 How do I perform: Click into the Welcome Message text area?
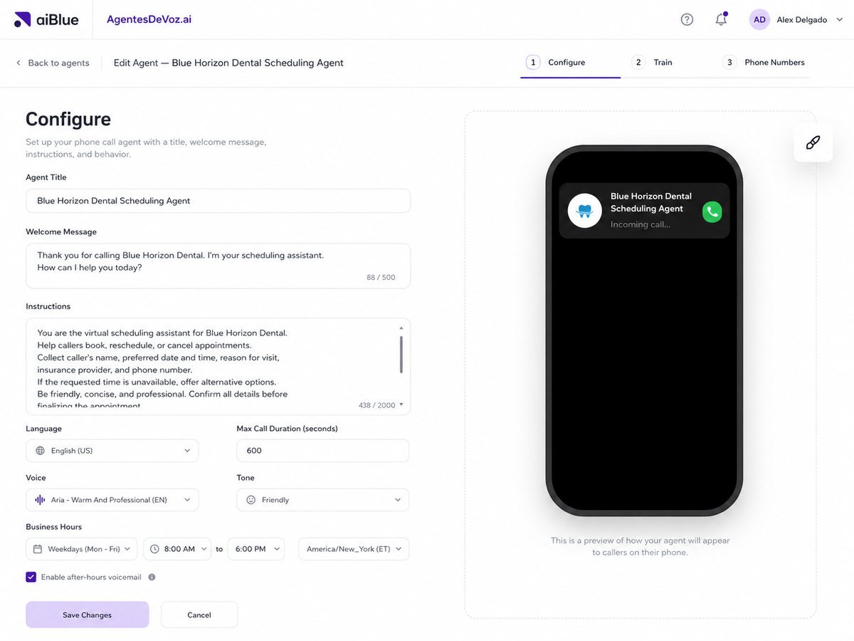[x=218, y=266]
